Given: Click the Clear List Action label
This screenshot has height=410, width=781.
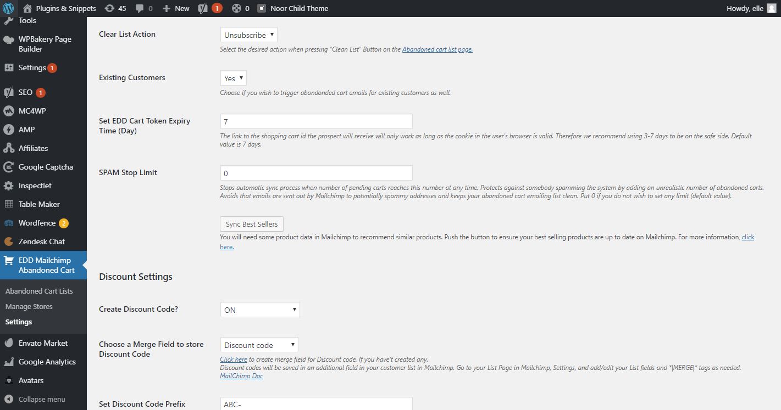Looking at the screenshot, I should pos(127,34).
